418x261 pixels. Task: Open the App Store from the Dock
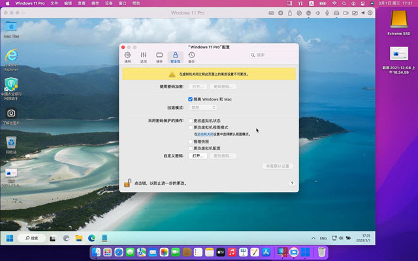266,252
